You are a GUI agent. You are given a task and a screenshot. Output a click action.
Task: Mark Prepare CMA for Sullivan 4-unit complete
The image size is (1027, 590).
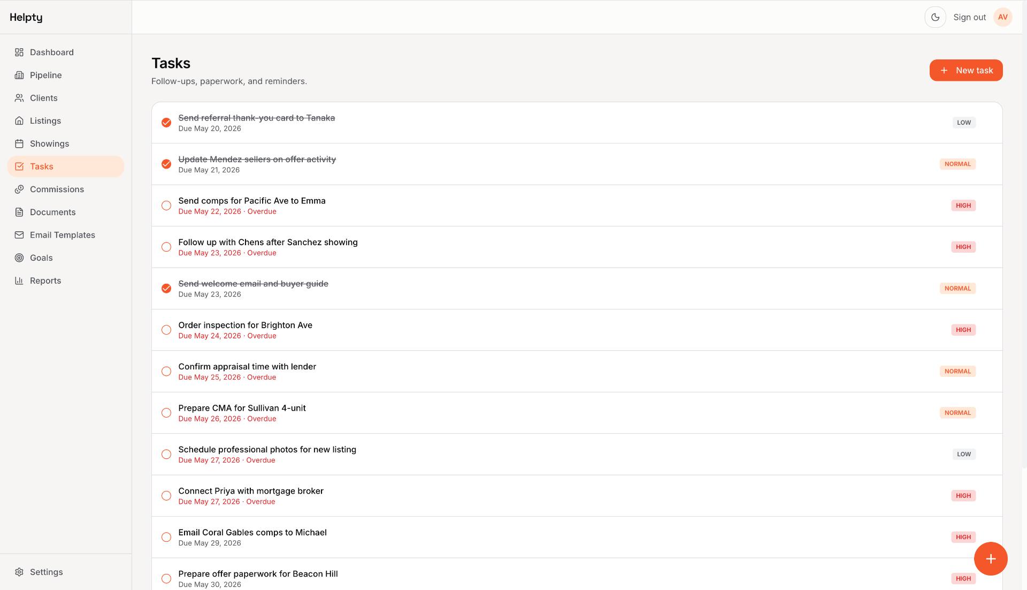pyautogui.click(x=166, y=413)
